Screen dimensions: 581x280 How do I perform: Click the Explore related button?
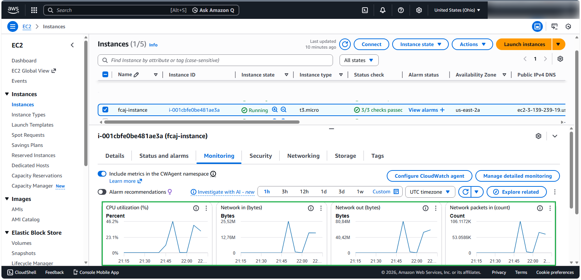pos(517,192)
